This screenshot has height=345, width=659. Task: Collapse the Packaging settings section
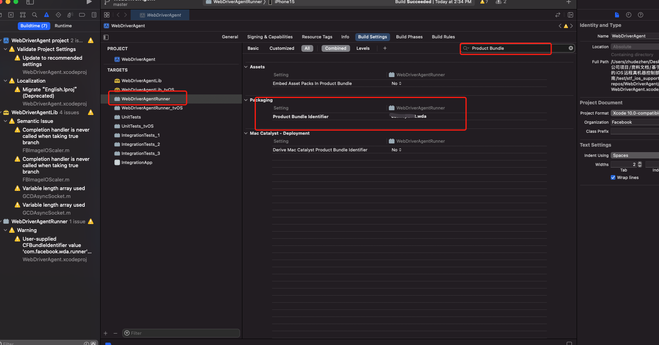point(246,100)
